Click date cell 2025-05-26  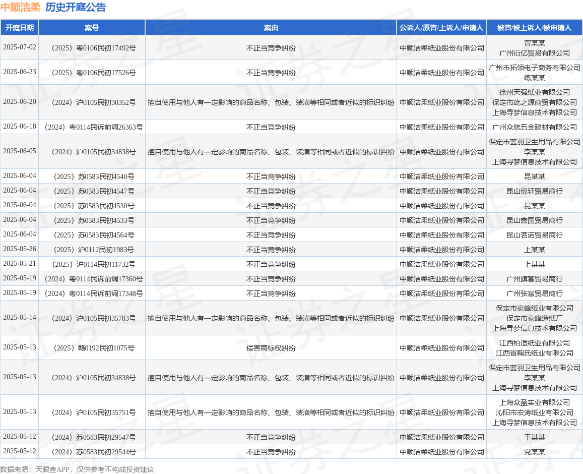tap(19, 249)
